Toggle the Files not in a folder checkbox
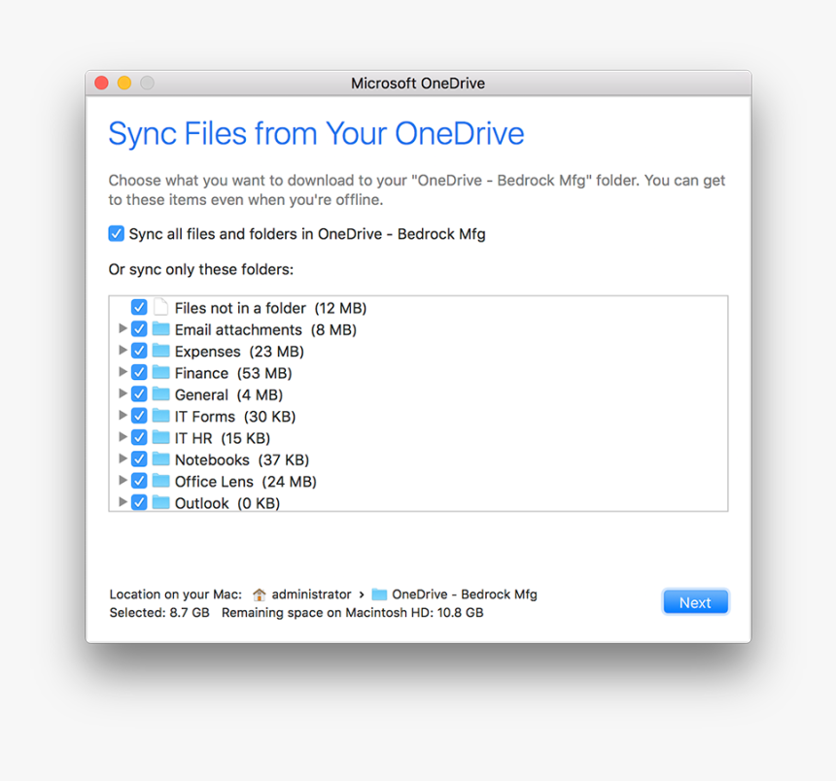Viewport: 836px width, 781px height. (x=139, y=307)
